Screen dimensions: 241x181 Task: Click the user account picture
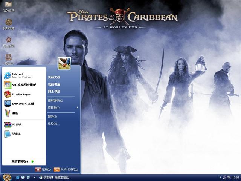click(x=64, y=63)
